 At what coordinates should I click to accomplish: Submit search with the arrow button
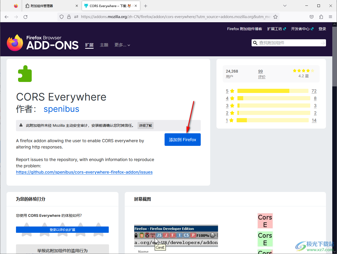[323, 43]
